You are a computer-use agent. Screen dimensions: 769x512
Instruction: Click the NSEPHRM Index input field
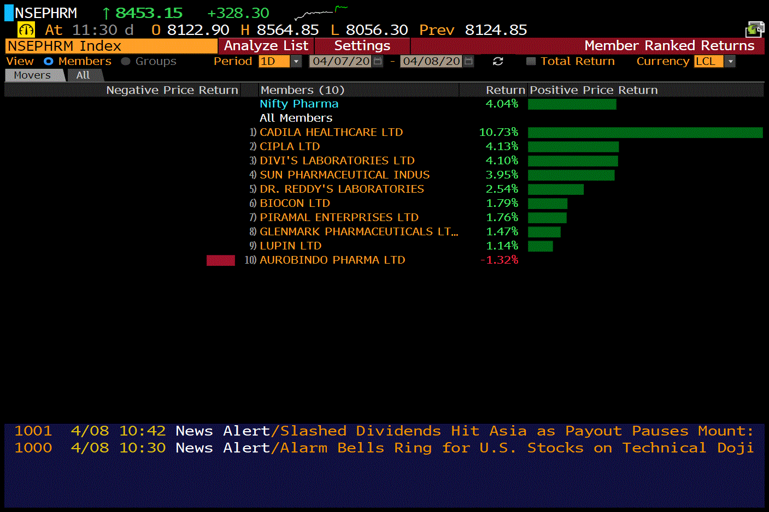pos(111,46)
